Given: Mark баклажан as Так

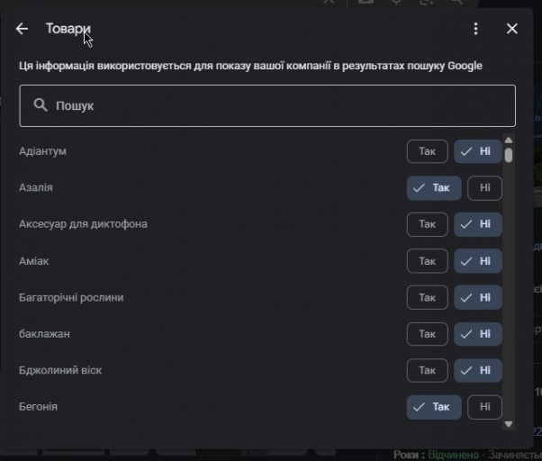Looking at the screenshot, I should pyautogui.click(x=428, y=334).
